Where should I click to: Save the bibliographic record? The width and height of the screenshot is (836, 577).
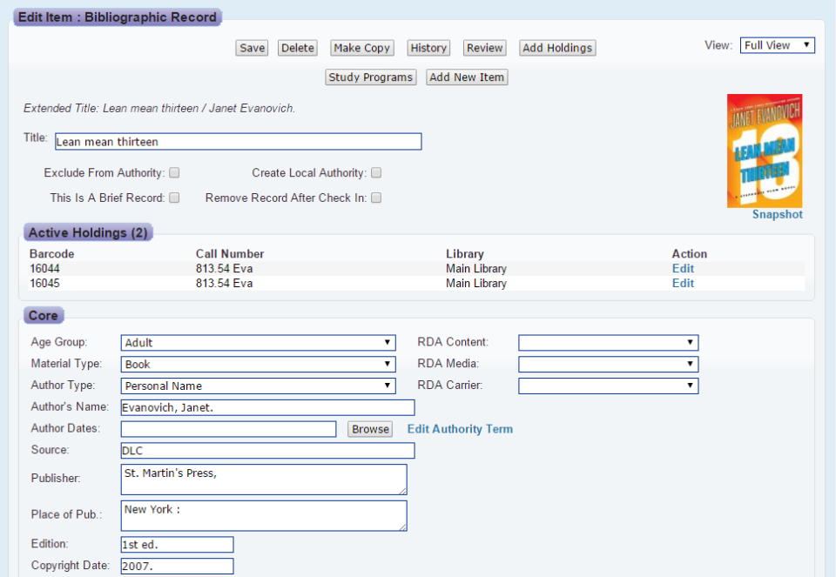tap(251, 48)
